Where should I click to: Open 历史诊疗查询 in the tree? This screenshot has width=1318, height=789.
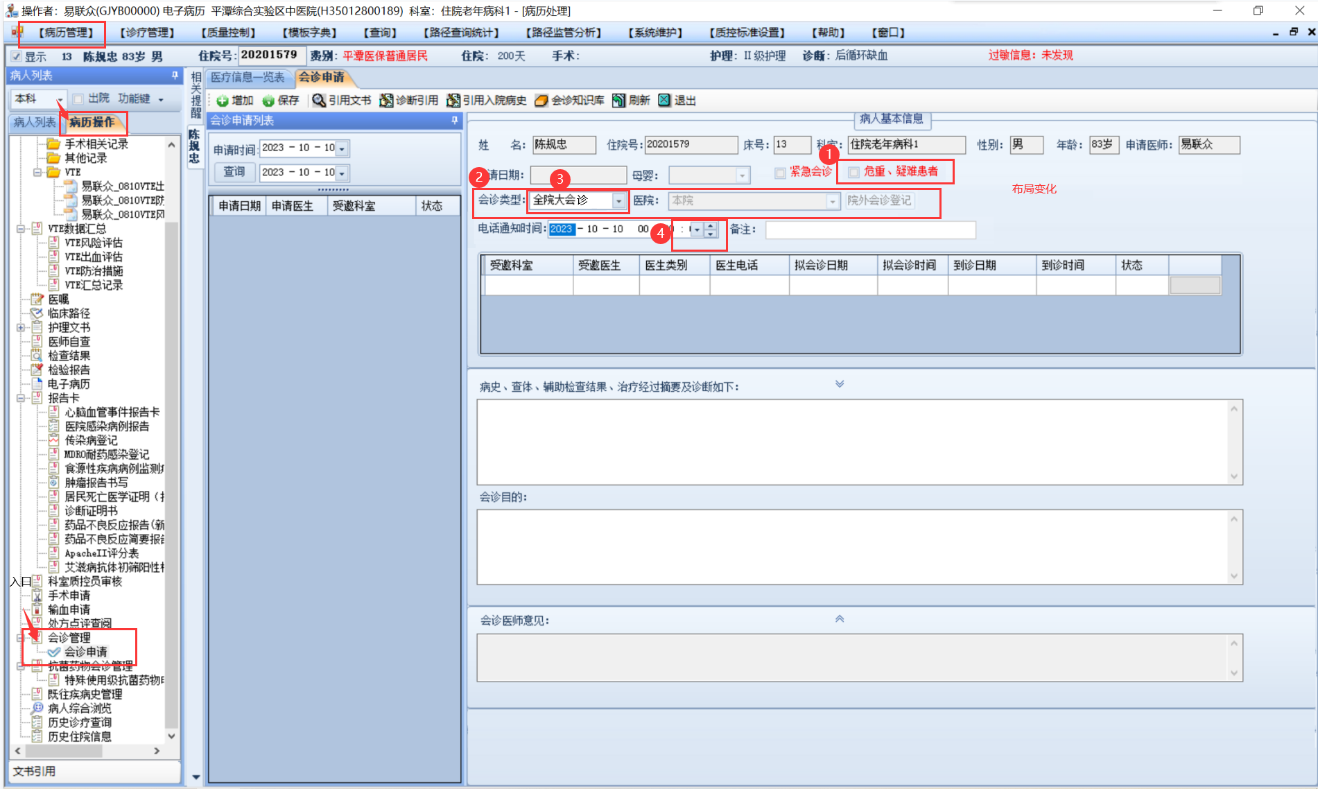pyautogui.click(x=79, y=722)
